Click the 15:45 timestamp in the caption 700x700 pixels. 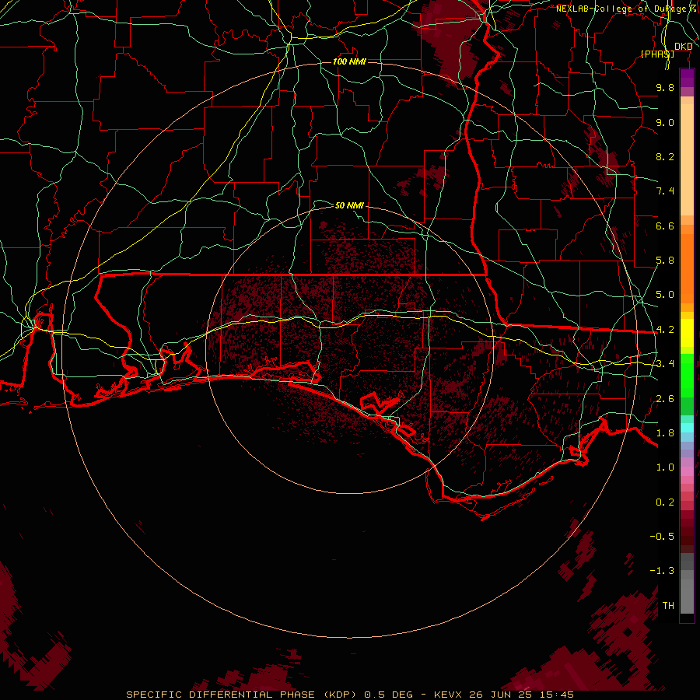click(558, 695)
